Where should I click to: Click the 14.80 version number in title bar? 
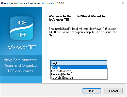click(x=61, y=3)
